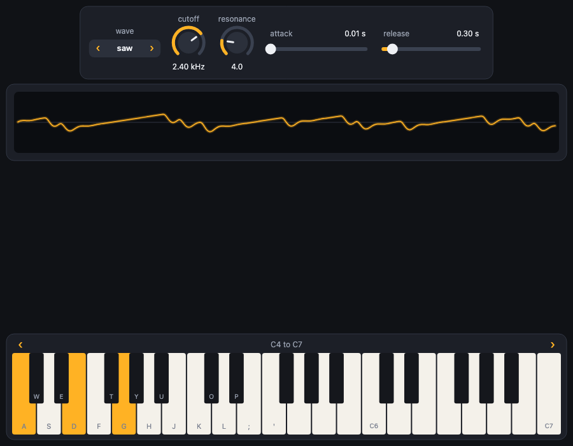Play the B5 white key immediately before C6
573x446 pixels.
pyautogui.click(x=349, y=421)
